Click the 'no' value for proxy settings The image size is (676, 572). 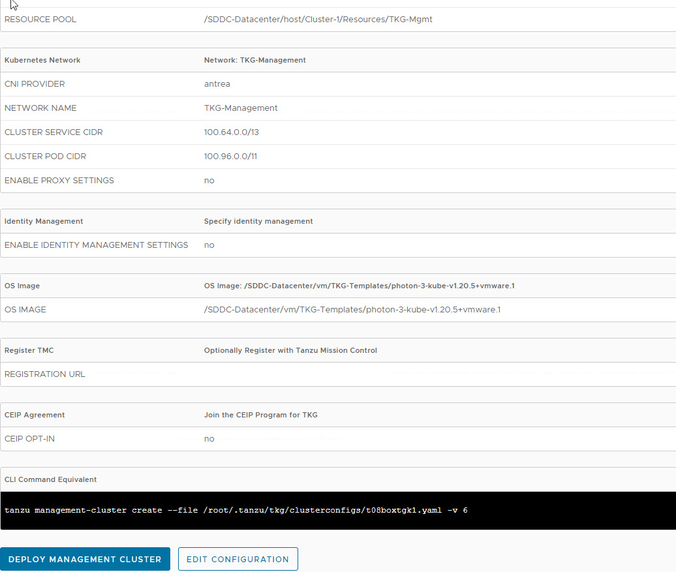209,181
